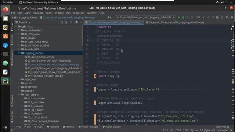
Task: Click the UTF-8 encoding in status bar
Action: [178, 131]
